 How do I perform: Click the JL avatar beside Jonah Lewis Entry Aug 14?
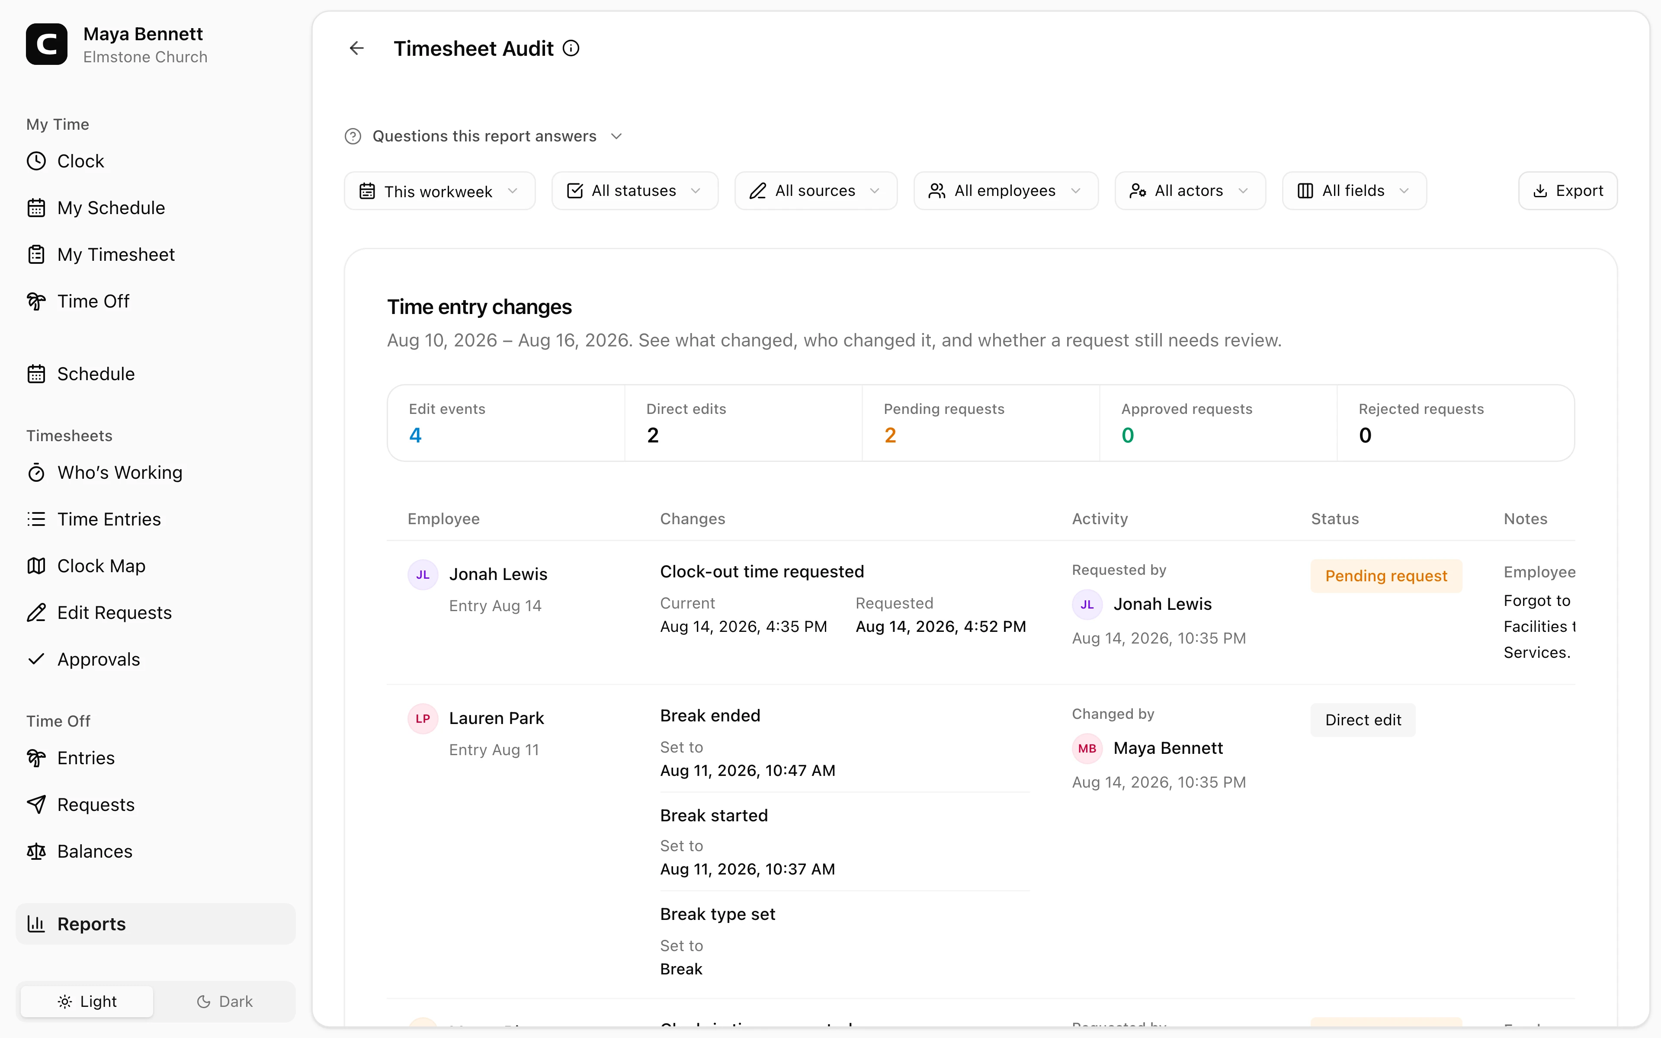click(423, 575)
